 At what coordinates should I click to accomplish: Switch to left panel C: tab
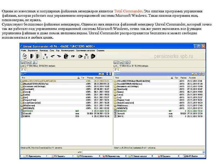click(x=24, y=70)
